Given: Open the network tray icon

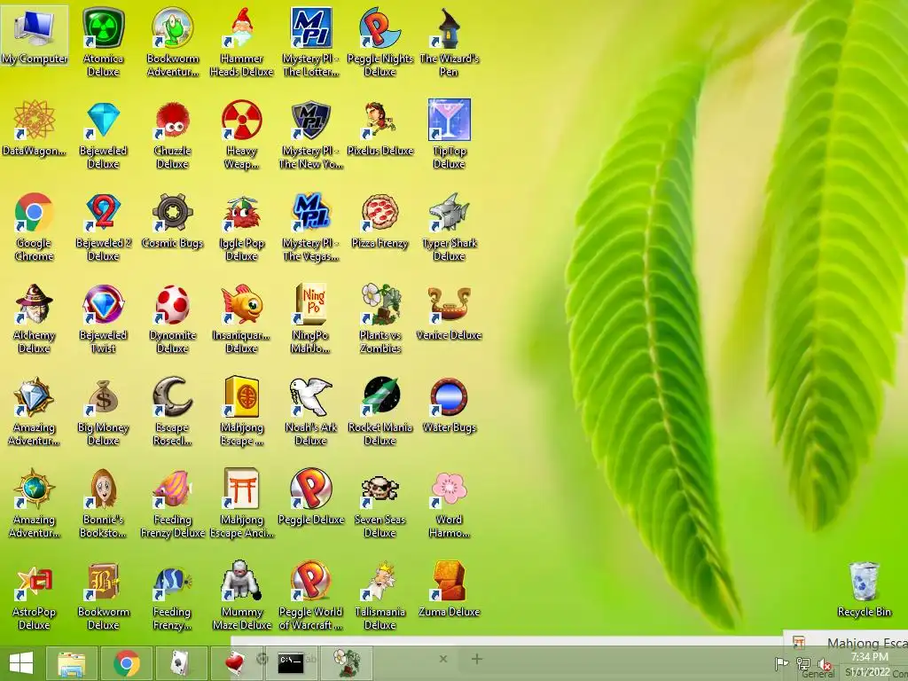Looking at the screenshot, I should 803,664.
